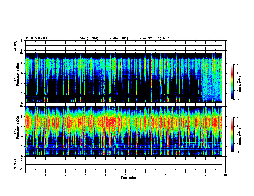
Task: Click the "-6" tick on ch.2 colorbar
Action: (237, 118)
